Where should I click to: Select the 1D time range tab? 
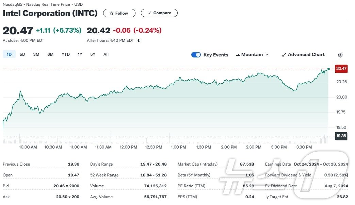click(9, 54)
